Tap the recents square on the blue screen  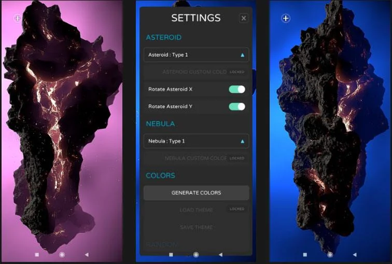(x=305, y=255)
